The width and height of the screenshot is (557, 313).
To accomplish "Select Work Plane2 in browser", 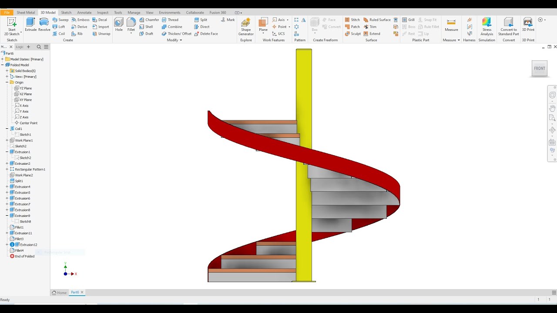I will [21, 175].
